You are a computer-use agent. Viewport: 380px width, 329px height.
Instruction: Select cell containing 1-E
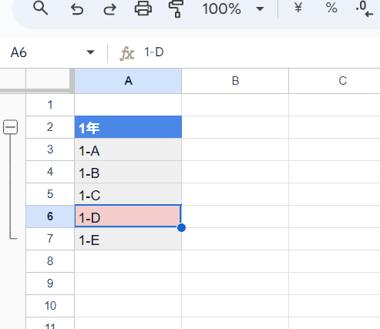click(x=128, y=239)
